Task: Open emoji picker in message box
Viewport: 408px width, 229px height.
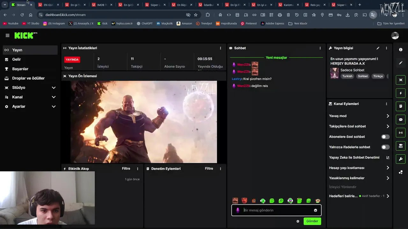Action: (316, 210)
